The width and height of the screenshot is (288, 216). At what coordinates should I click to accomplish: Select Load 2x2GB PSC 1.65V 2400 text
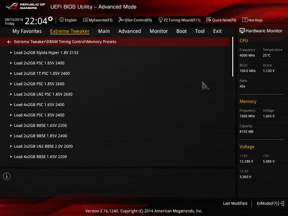coord(39,63)
